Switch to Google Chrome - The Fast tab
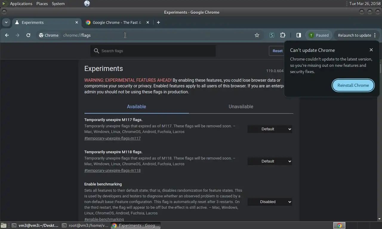 coord(118,22)
